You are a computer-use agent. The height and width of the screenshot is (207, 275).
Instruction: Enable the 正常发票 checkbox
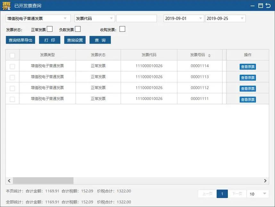tap(50, 29)
